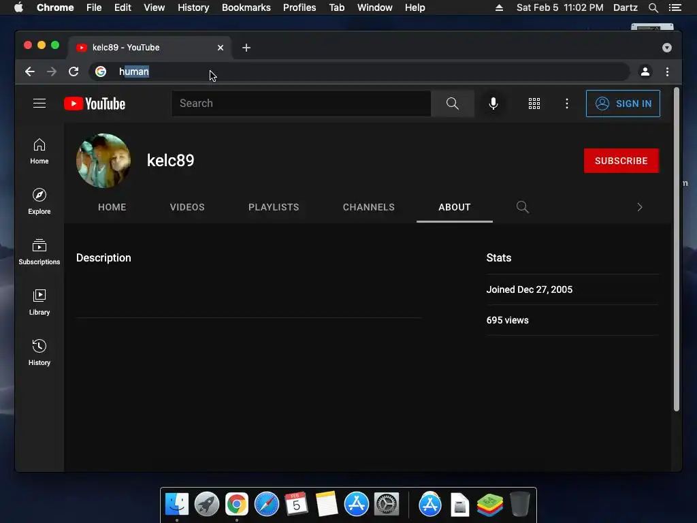The width and height of the screenshot is (697, 523).
Task: Click the channel search magnifier icon
Action: point(522,207)
